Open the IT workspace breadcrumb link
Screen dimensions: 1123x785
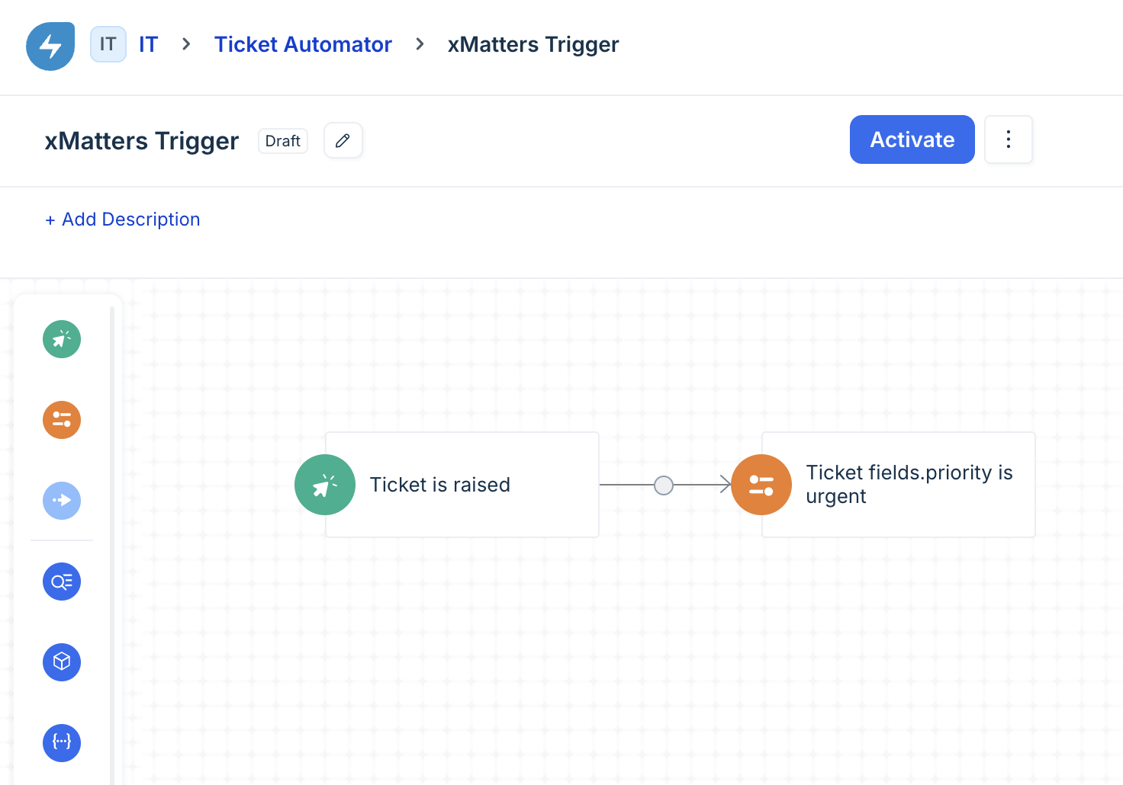(148, 44)
